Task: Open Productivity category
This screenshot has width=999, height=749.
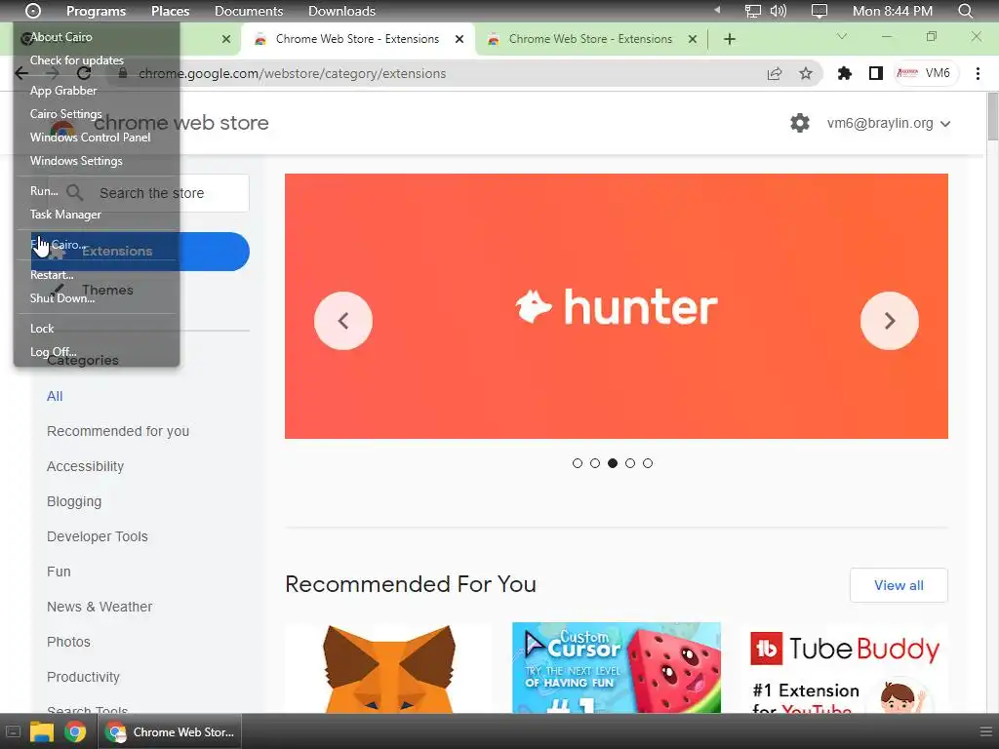Action: pos(83,677)
